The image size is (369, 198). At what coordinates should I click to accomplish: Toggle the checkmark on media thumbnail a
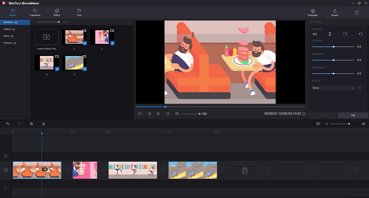pyautogui.click(x=85, y=43)
